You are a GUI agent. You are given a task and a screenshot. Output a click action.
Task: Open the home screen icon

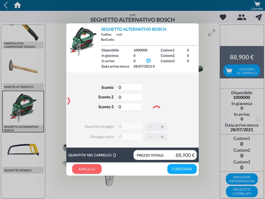coord(17,5)
